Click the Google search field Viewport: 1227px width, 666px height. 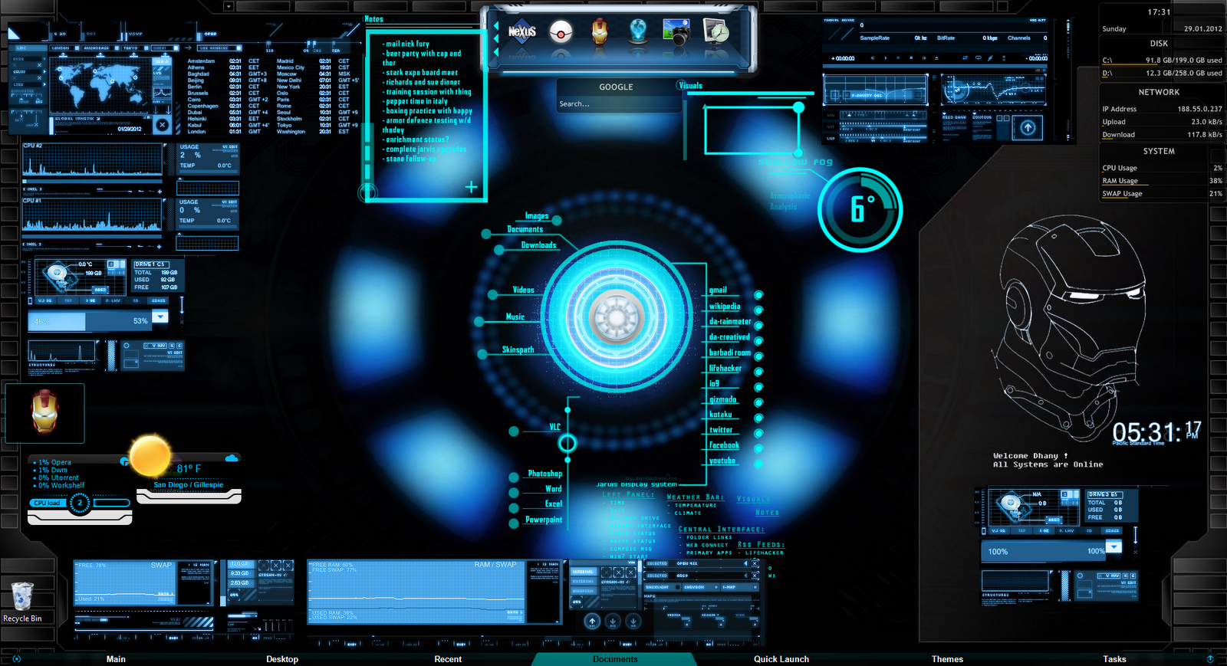(x=618, y=104)
